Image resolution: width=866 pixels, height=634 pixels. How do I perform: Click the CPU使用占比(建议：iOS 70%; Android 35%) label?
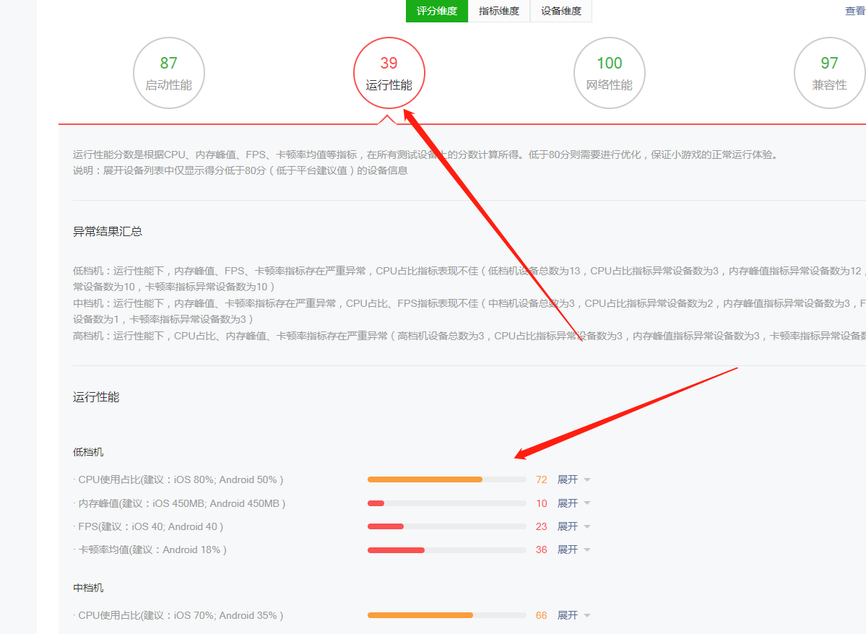pyautogui.click(x=181, y=615)
